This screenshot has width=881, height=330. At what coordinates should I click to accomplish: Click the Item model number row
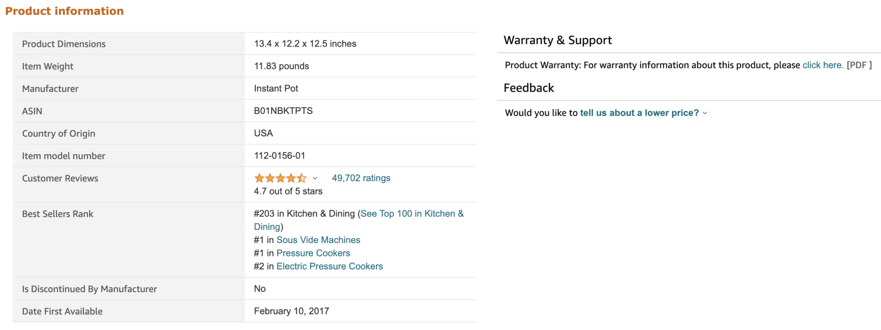click(63, 156)
